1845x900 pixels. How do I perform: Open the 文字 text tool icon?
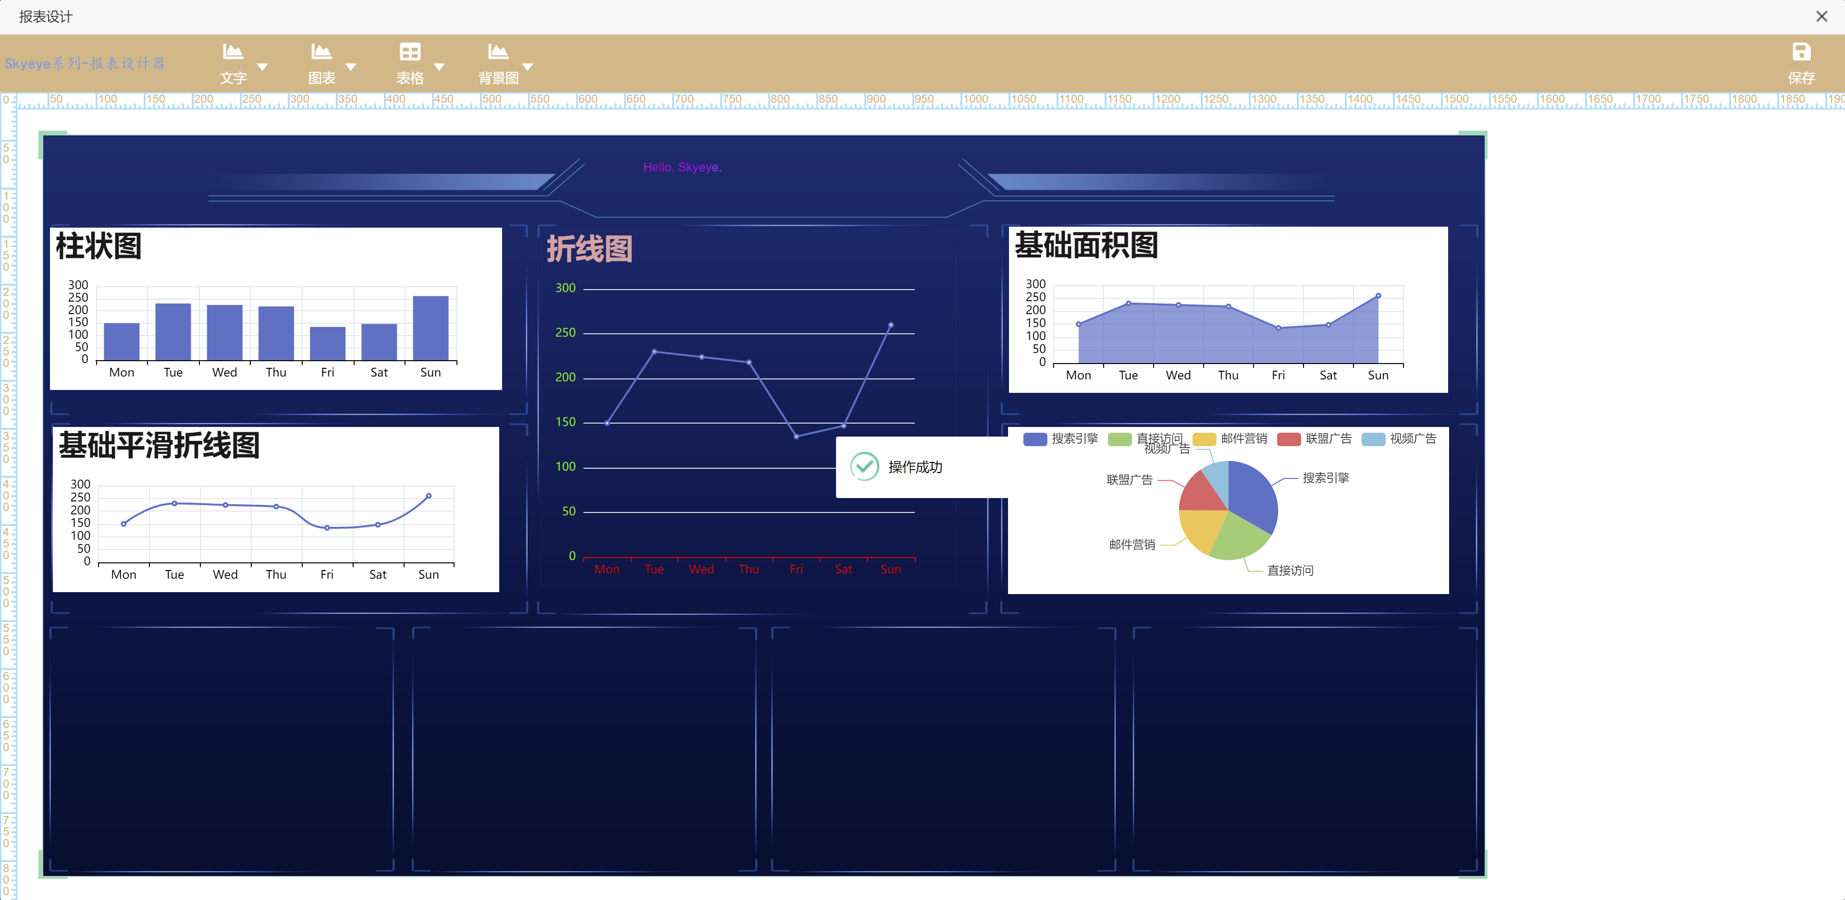(x=233, y=51)
